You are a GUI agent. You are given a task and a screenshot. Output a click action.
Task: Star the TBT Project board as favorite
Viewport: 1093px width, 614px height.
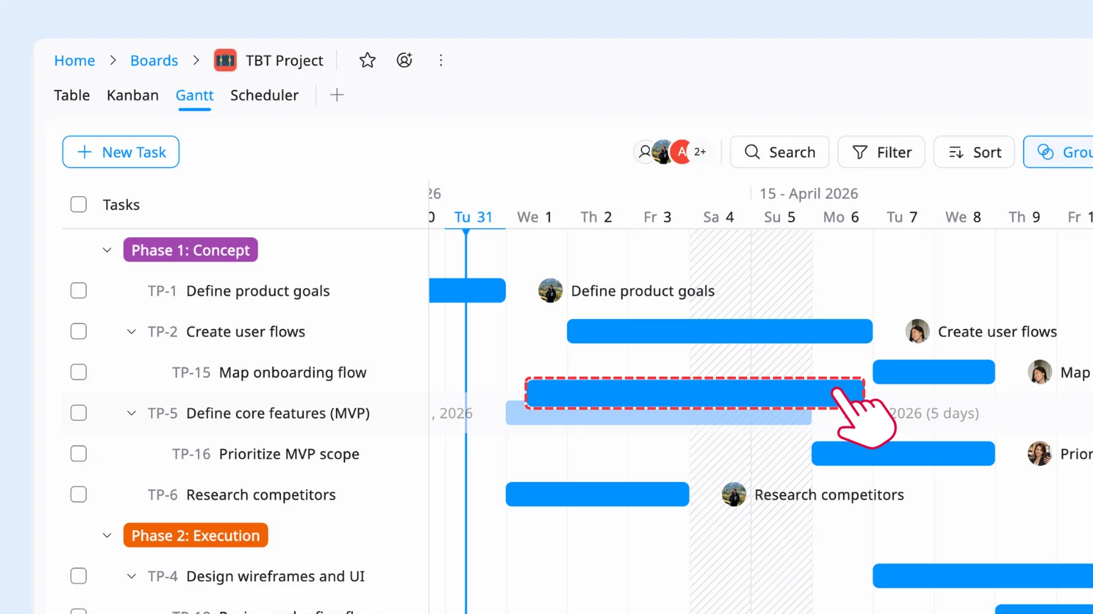click(x=367, y=60)
